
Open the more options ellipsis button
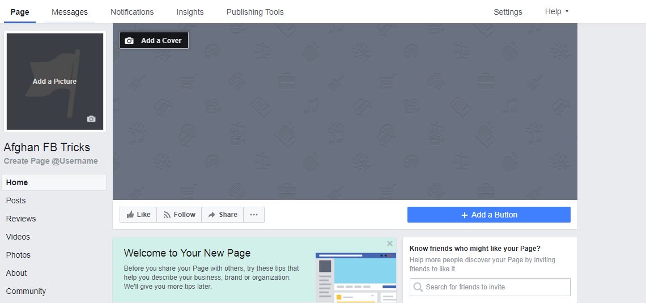click(x=254, y=215)
